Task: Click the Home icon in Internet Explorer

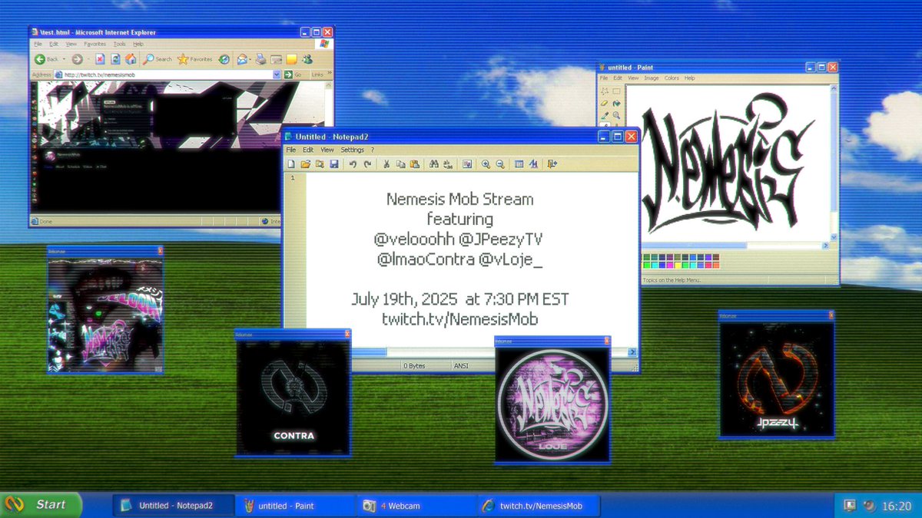Action: (131, 59)
